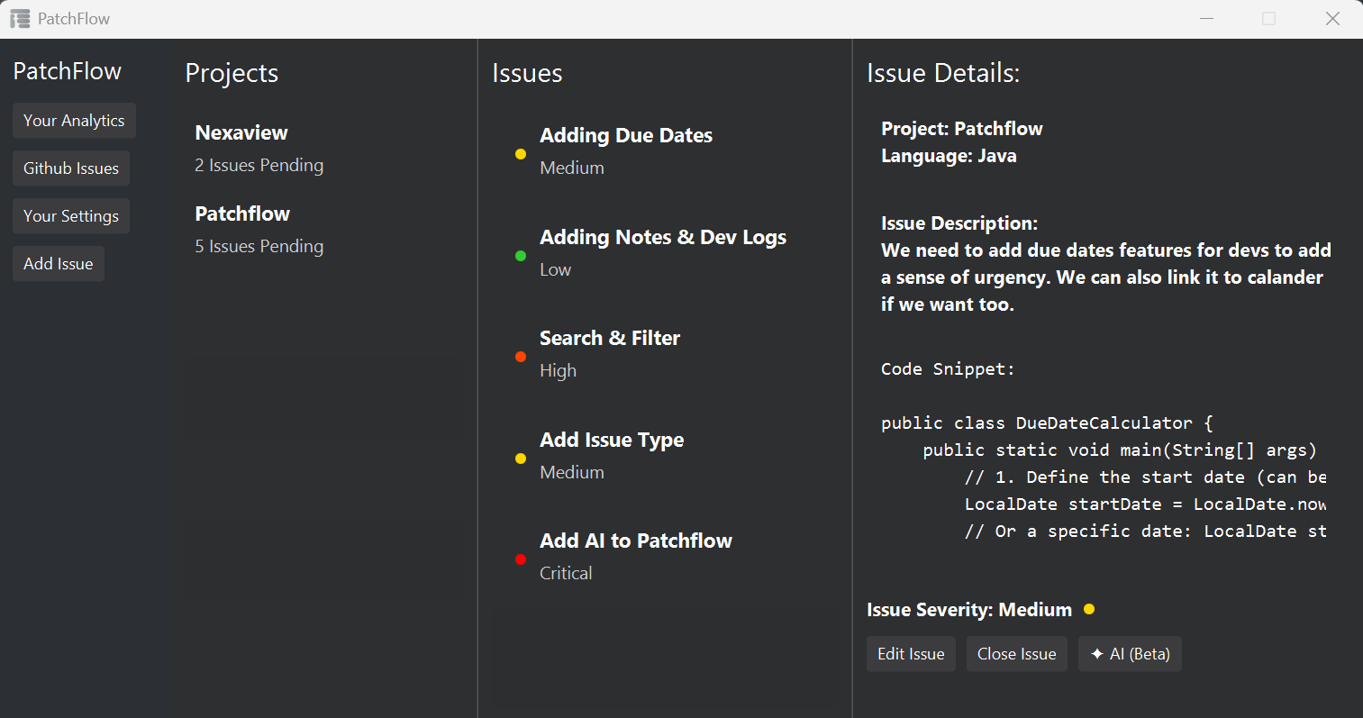The image size is (1363, 718).
Task: Open the AI (Beta) assistant button
Action: click(x=1129, y=654)
